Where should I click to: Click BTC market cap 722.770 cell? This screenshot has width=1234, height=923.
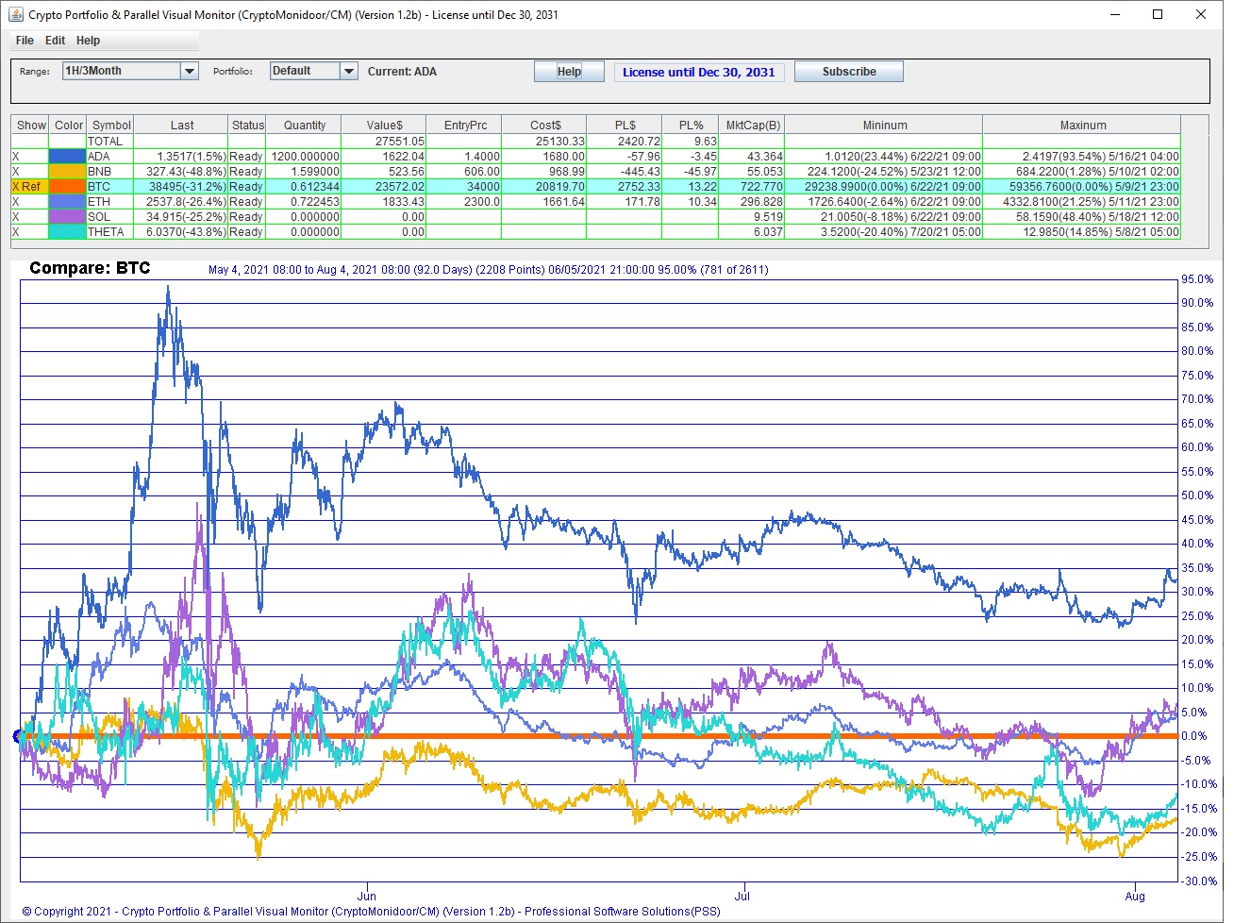tap(752, 187)
